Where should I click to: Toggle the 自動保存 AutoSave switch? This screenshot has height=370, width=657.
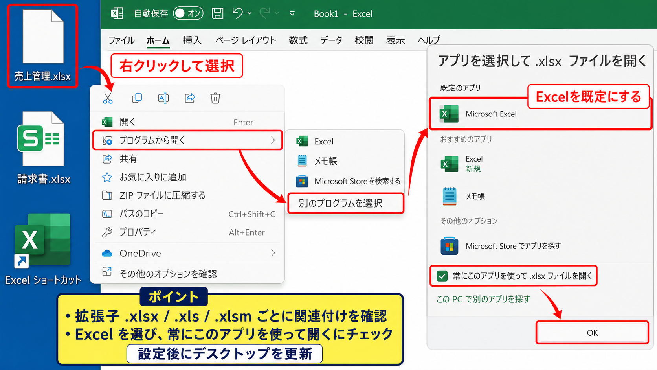pos(188,13)
